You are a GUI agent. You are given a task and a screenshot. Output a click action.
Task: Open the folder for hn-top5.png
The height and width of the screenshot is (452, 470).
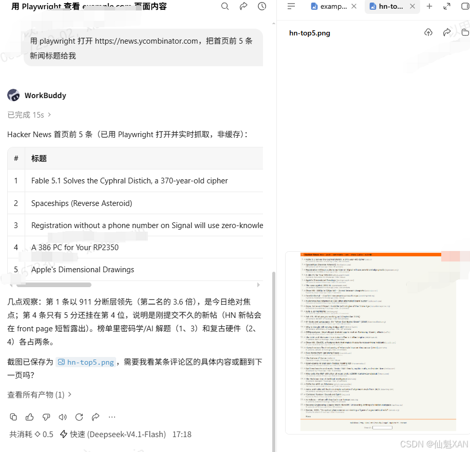pos(465,32)
